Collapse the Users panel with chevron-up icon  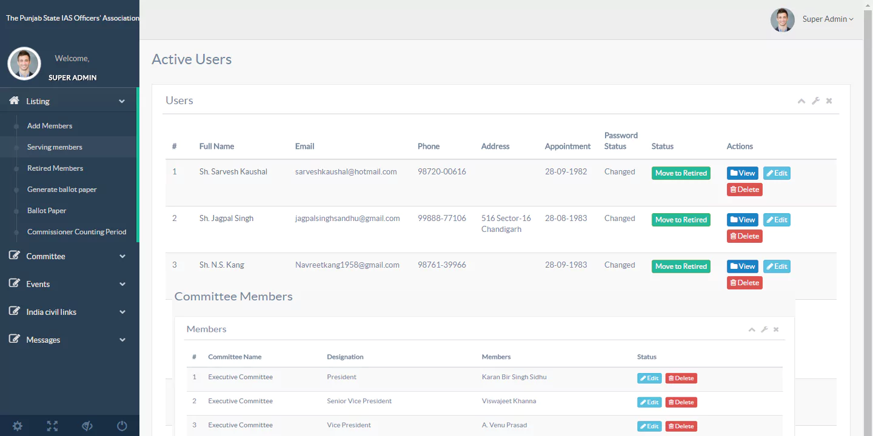tap(801, 101)
